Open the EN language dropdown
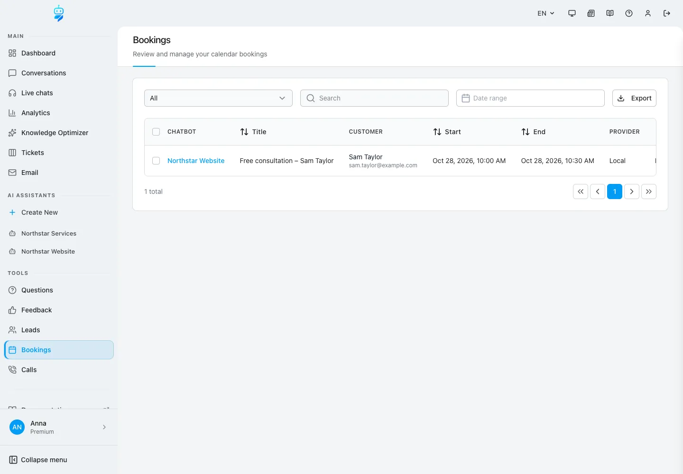This screenshot has width=683, height=474. coord(546,13)
